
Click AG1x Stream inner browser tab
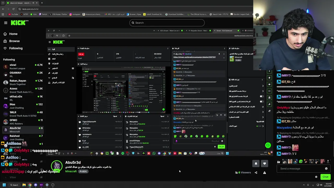click(170, 31)
